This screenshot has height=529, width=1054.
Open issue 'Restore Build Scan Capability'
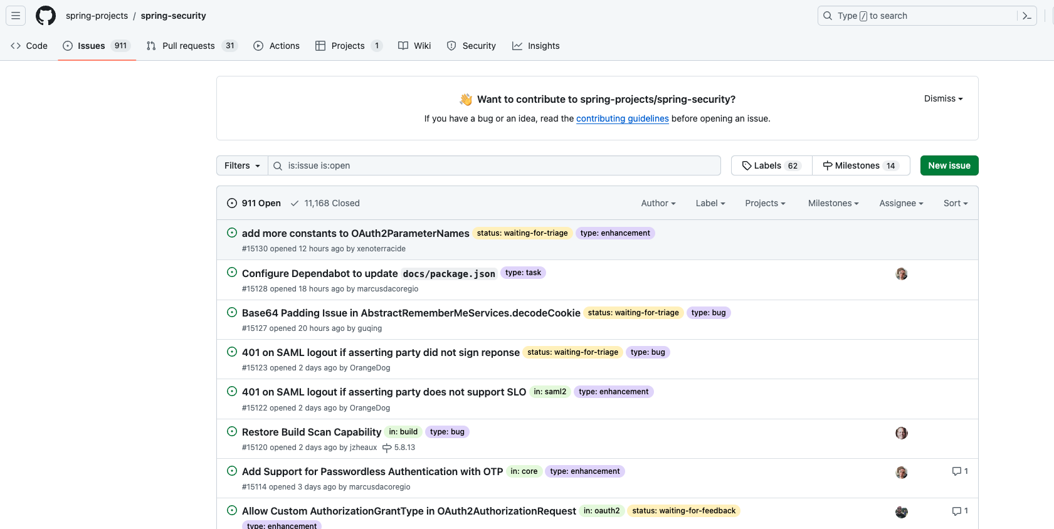click(x=312, y=432)
